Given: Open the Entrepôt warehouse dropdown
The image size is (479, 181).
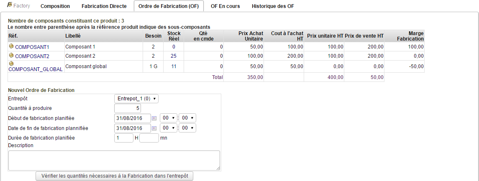Looking at the screenshot, I should click(x=136, y=99).
